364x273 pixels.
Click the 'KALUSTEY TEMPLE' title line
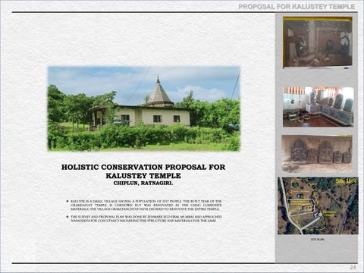click(x=143, y=176)
